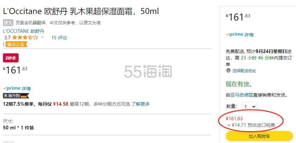Open the 15 评论 reviews link

(59, 38)
